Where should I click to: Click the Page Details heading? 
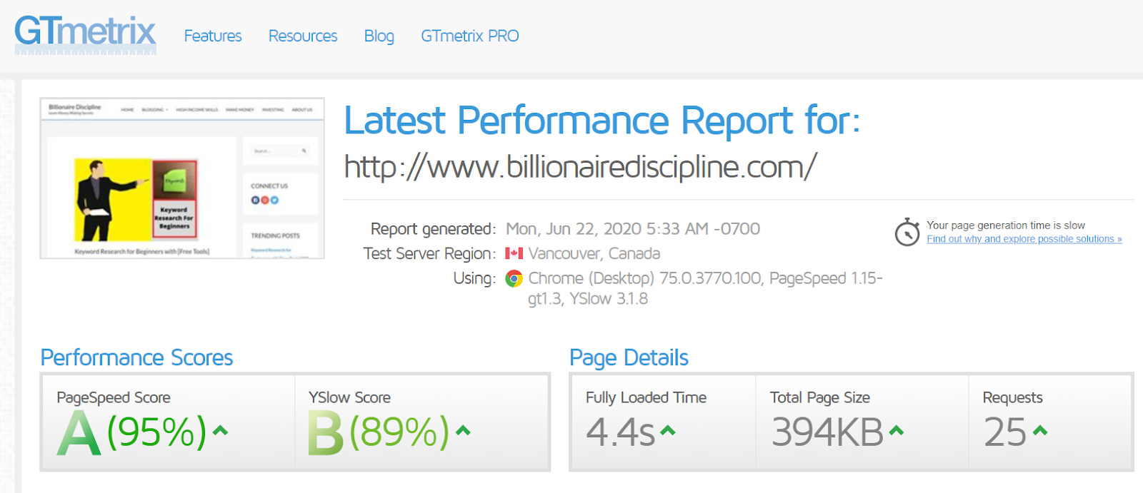(629, 357)
